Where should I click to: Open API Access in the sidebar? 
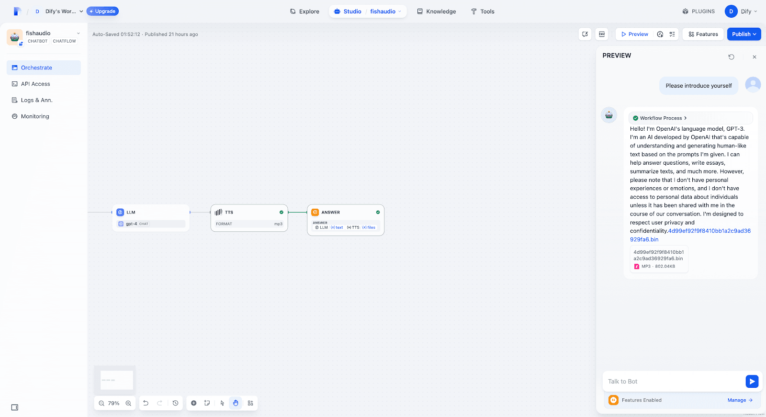[35, 84]
